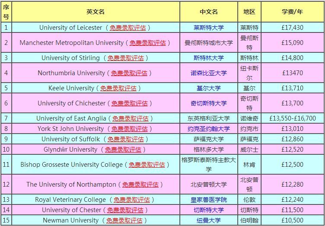Open 免费录取评估 link for University of Stirling
Screen dimensions: 325x226
tap(125, 58)
